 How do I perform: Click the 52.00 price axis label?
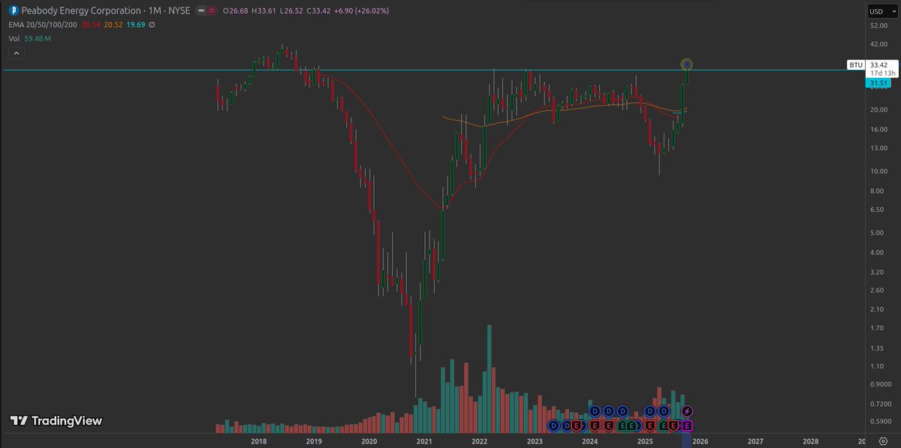(x=878, y=26)
